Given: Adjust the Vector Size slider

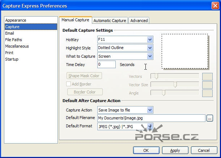Looking at the screenshot, I should coord(175,84).
